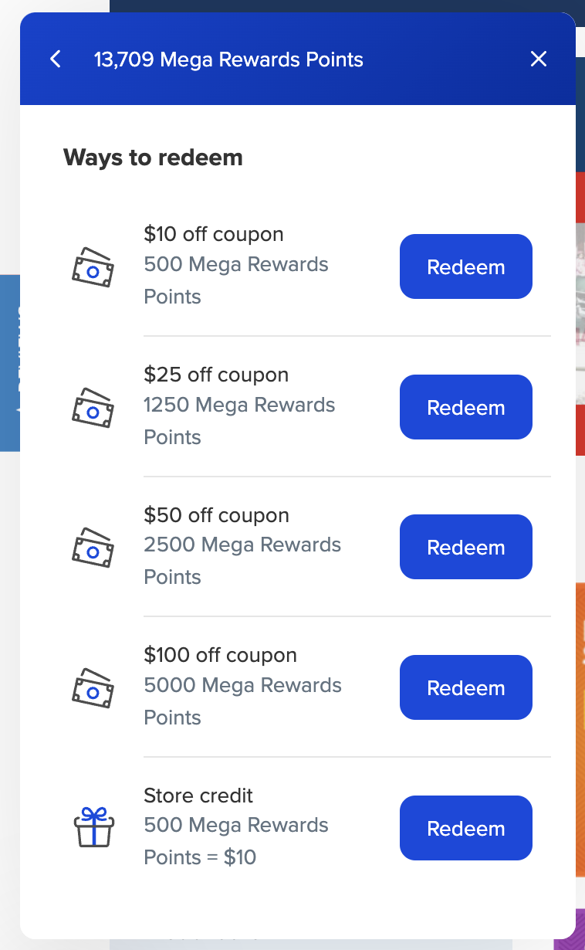Screen dimensions: 585x950
Task: Click the cash icon beside $25 off coupon
Action: [x=93, y=408]
